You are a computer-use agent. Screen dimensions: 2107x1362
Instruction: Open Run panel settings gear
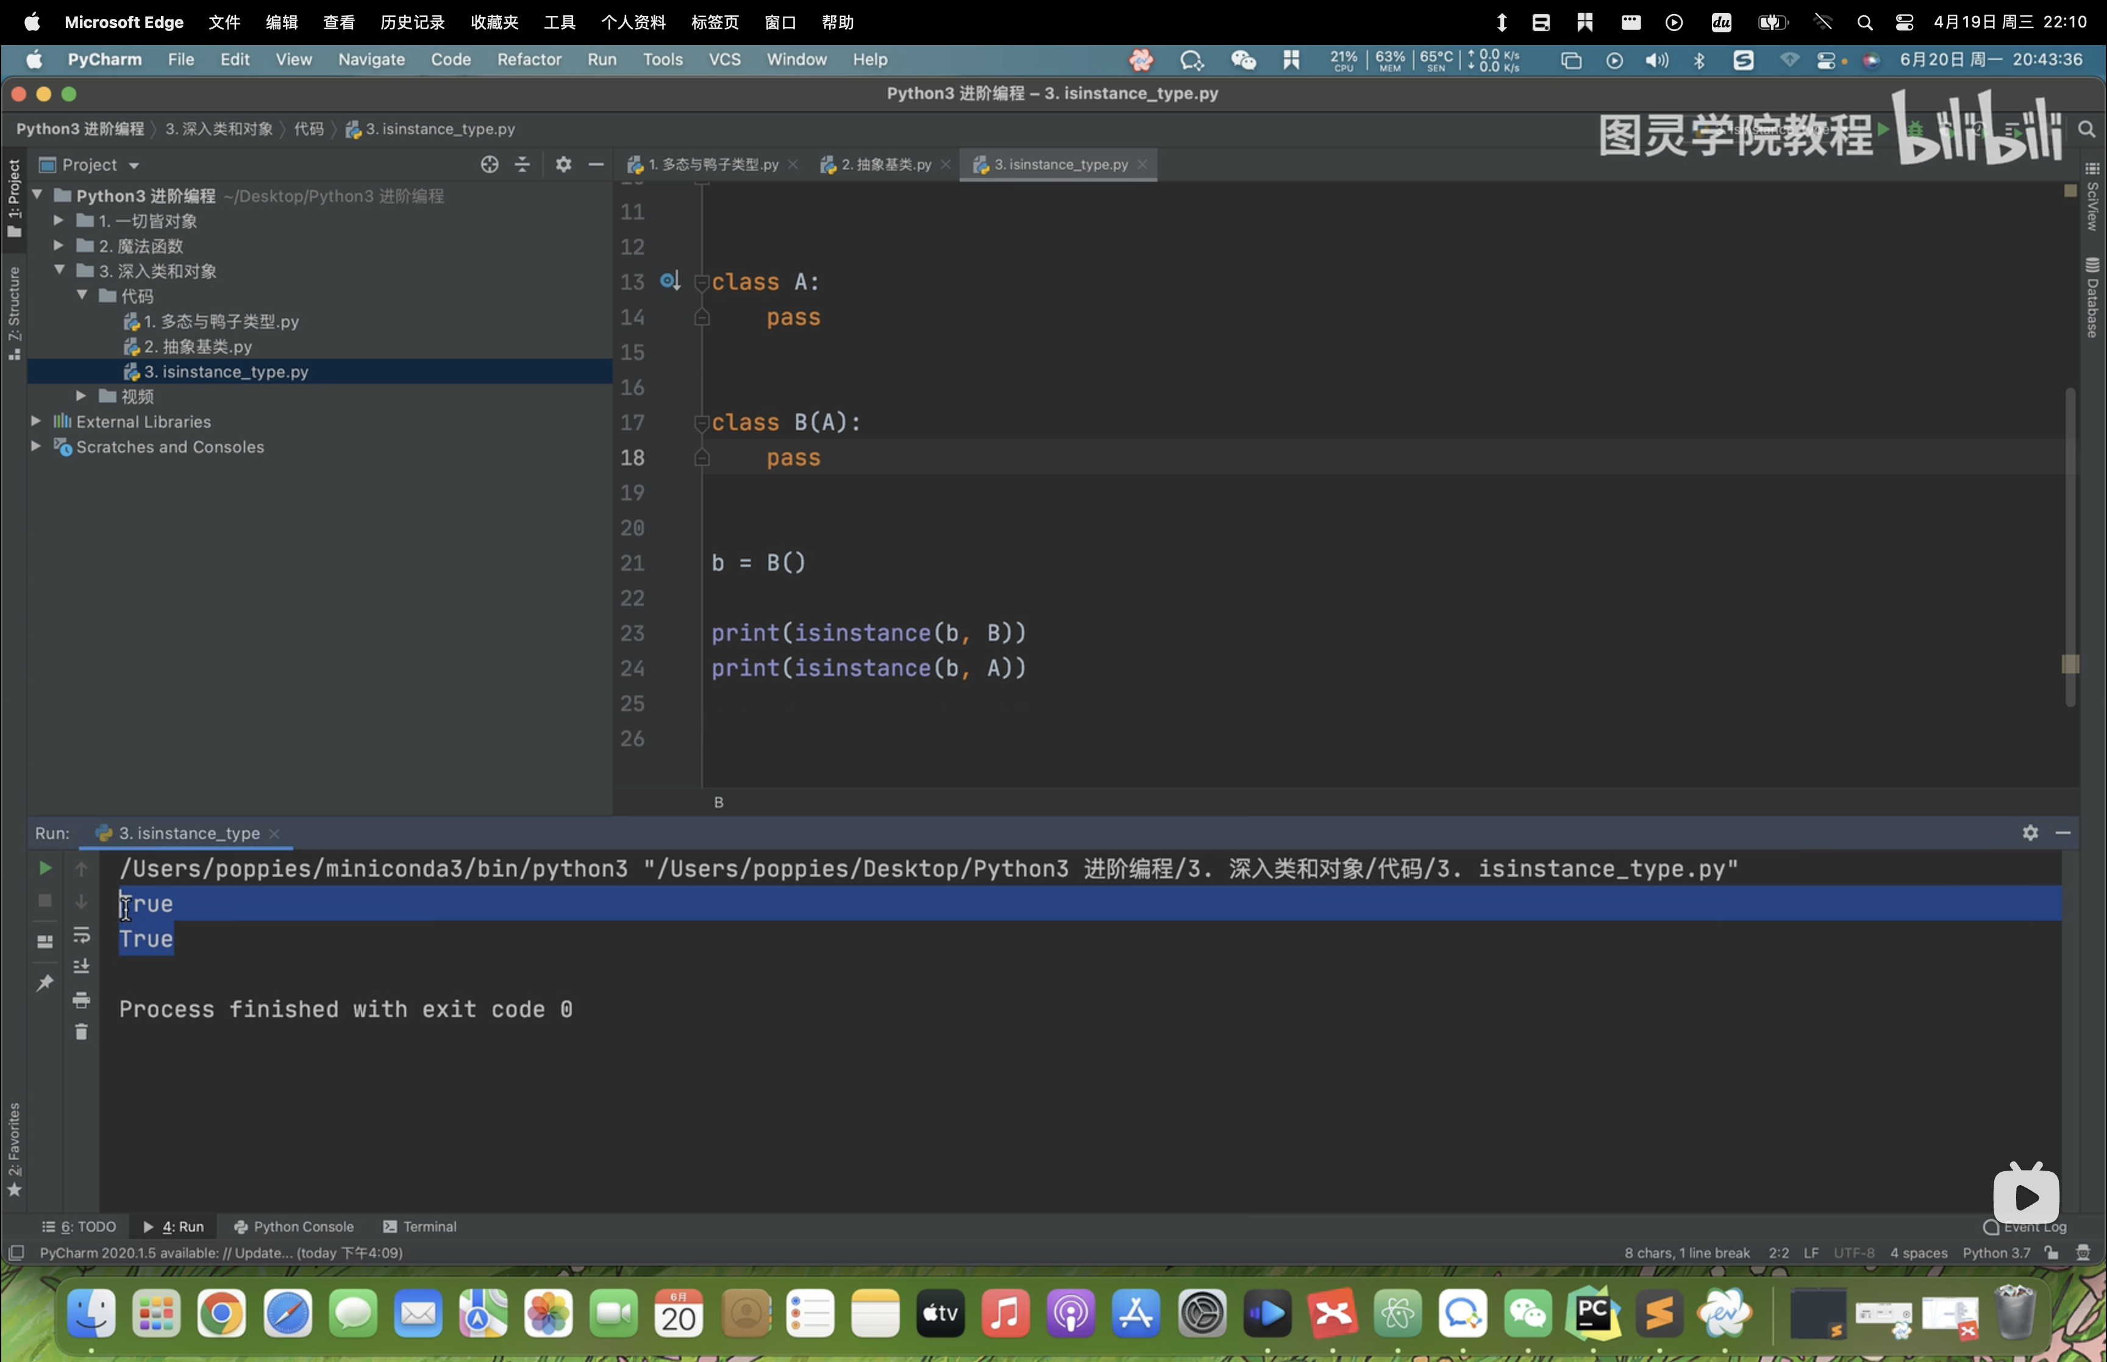pos(2030,833)
